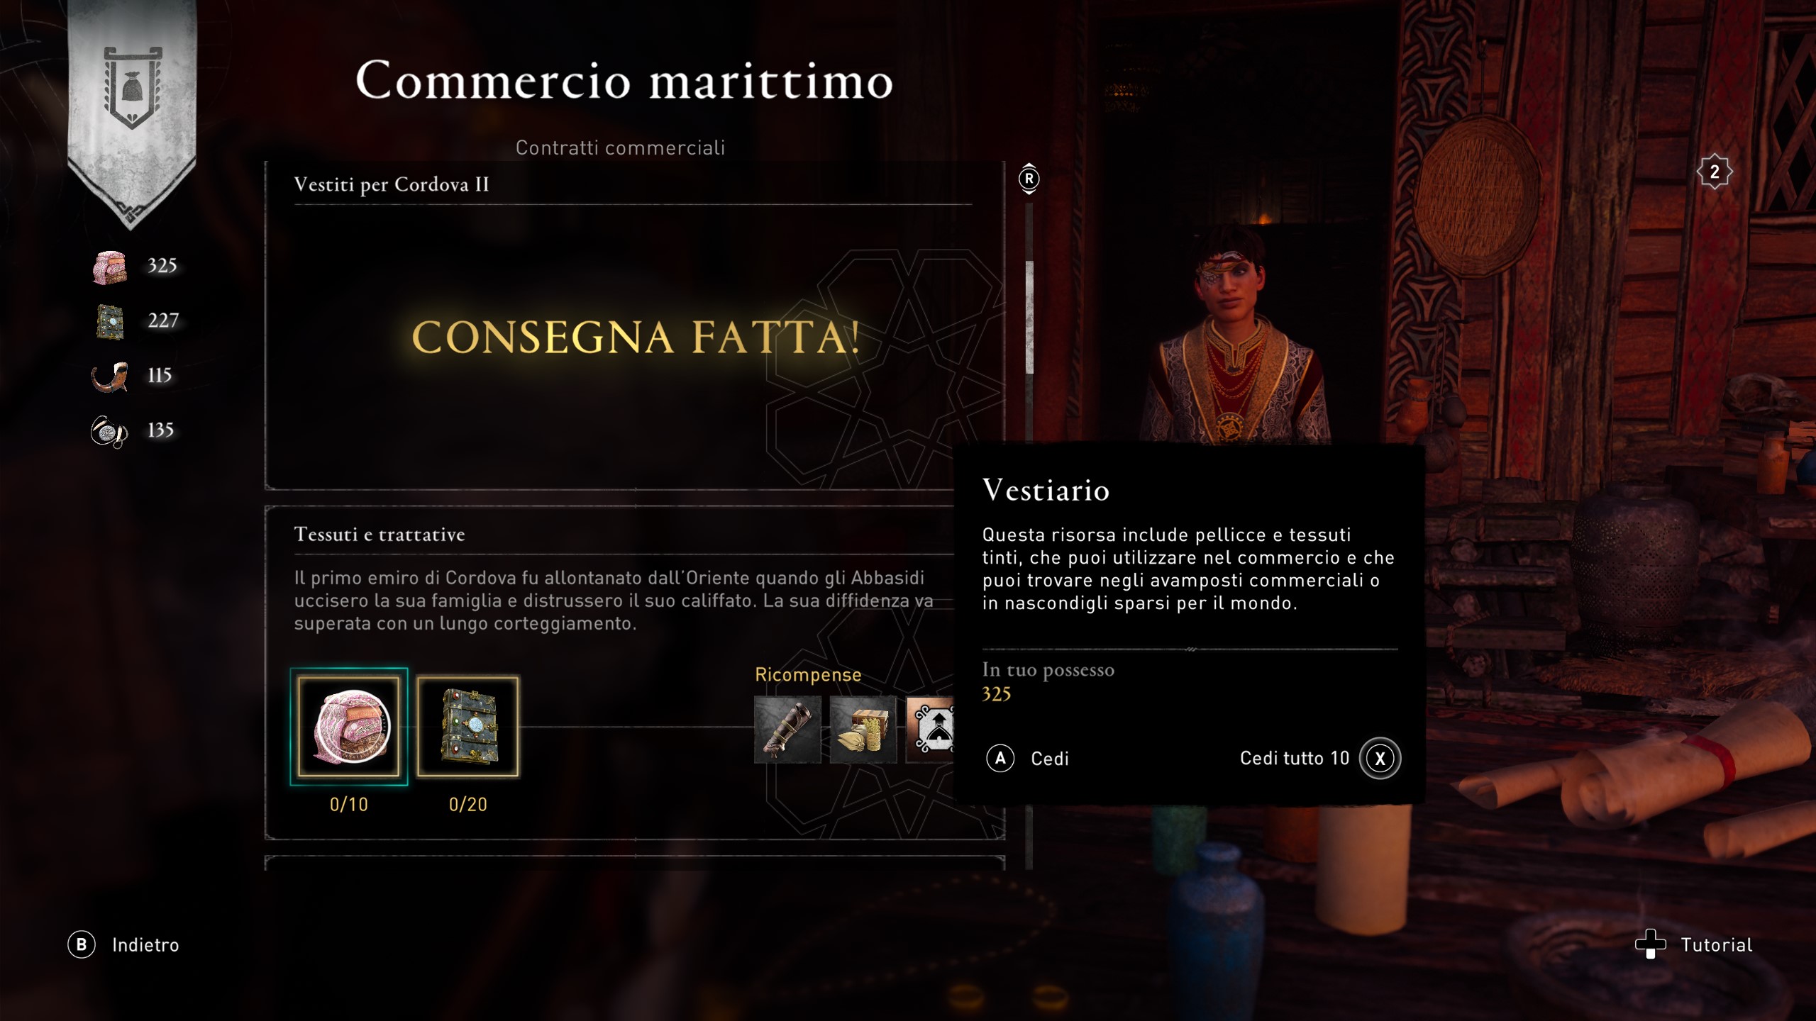Inspect the treasure chest reward icon
This screenshot has height=1021, width=1816.
863,730
